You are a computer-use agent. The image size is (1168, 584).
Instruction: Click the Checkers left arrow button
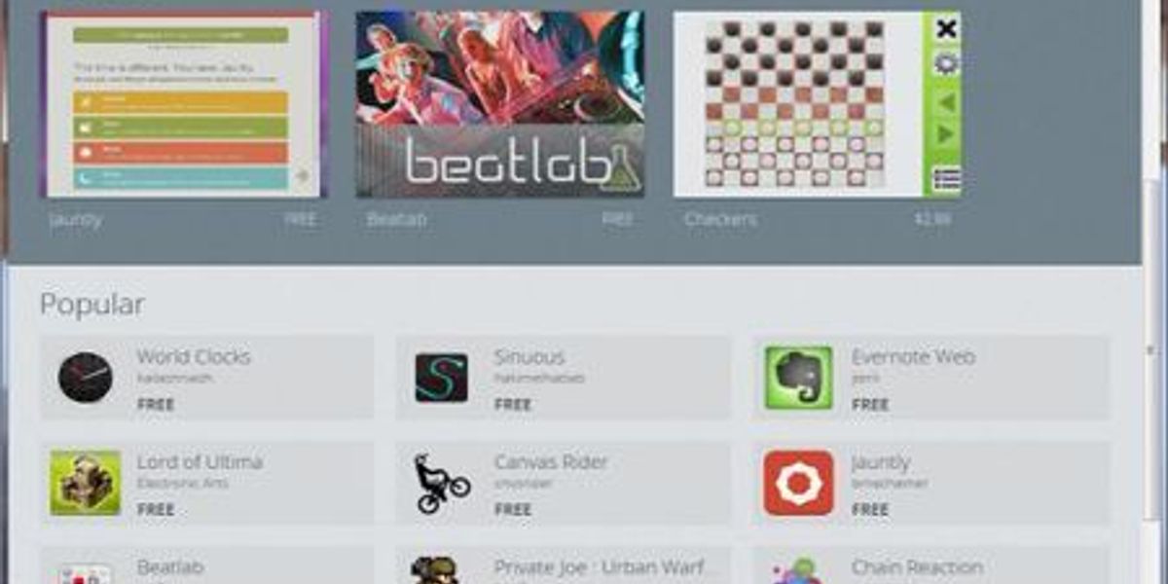tap(945, 101)
